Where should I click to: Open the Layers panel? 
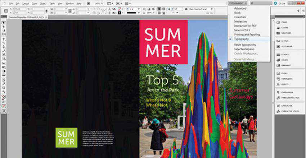click(x=287, y=27)
